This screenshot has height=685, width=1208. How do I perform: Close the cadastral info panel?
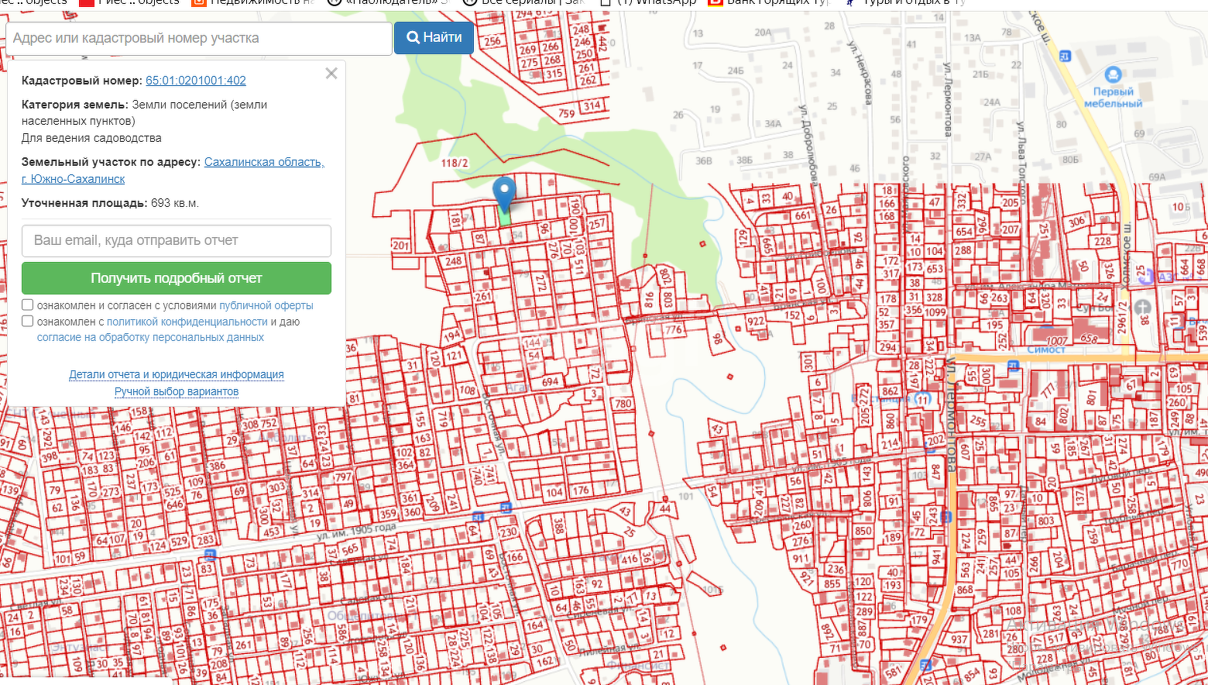click(x=331, y=74)
